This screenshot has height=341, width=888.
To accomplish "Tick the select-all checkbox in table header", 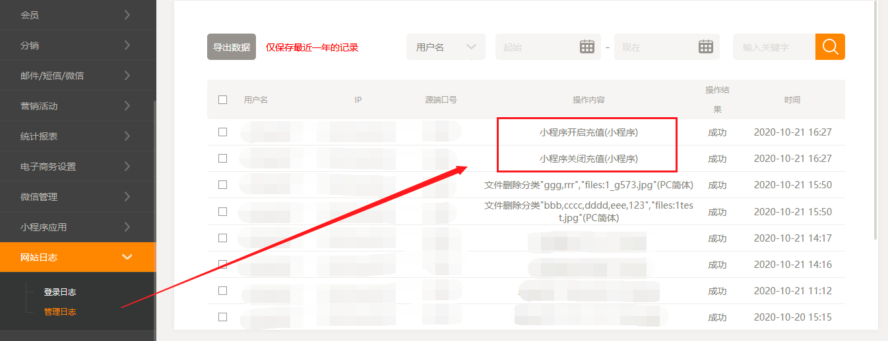I will pyautogui.click(x=222, y=100).
